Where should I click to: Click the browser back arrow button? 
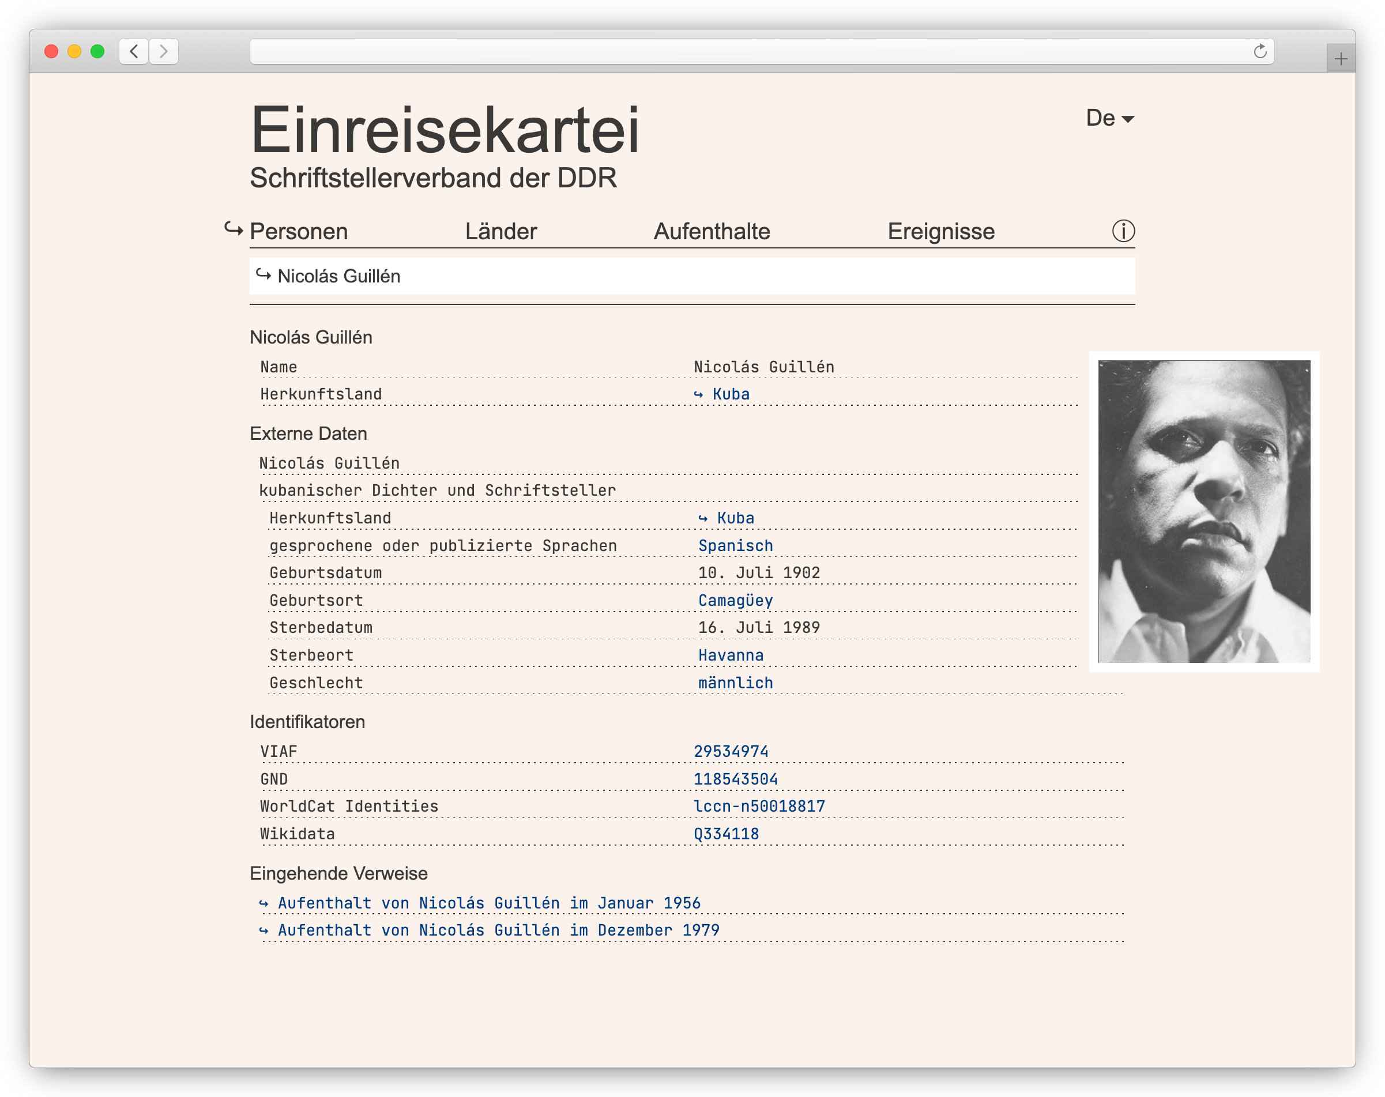pos(134,51)
